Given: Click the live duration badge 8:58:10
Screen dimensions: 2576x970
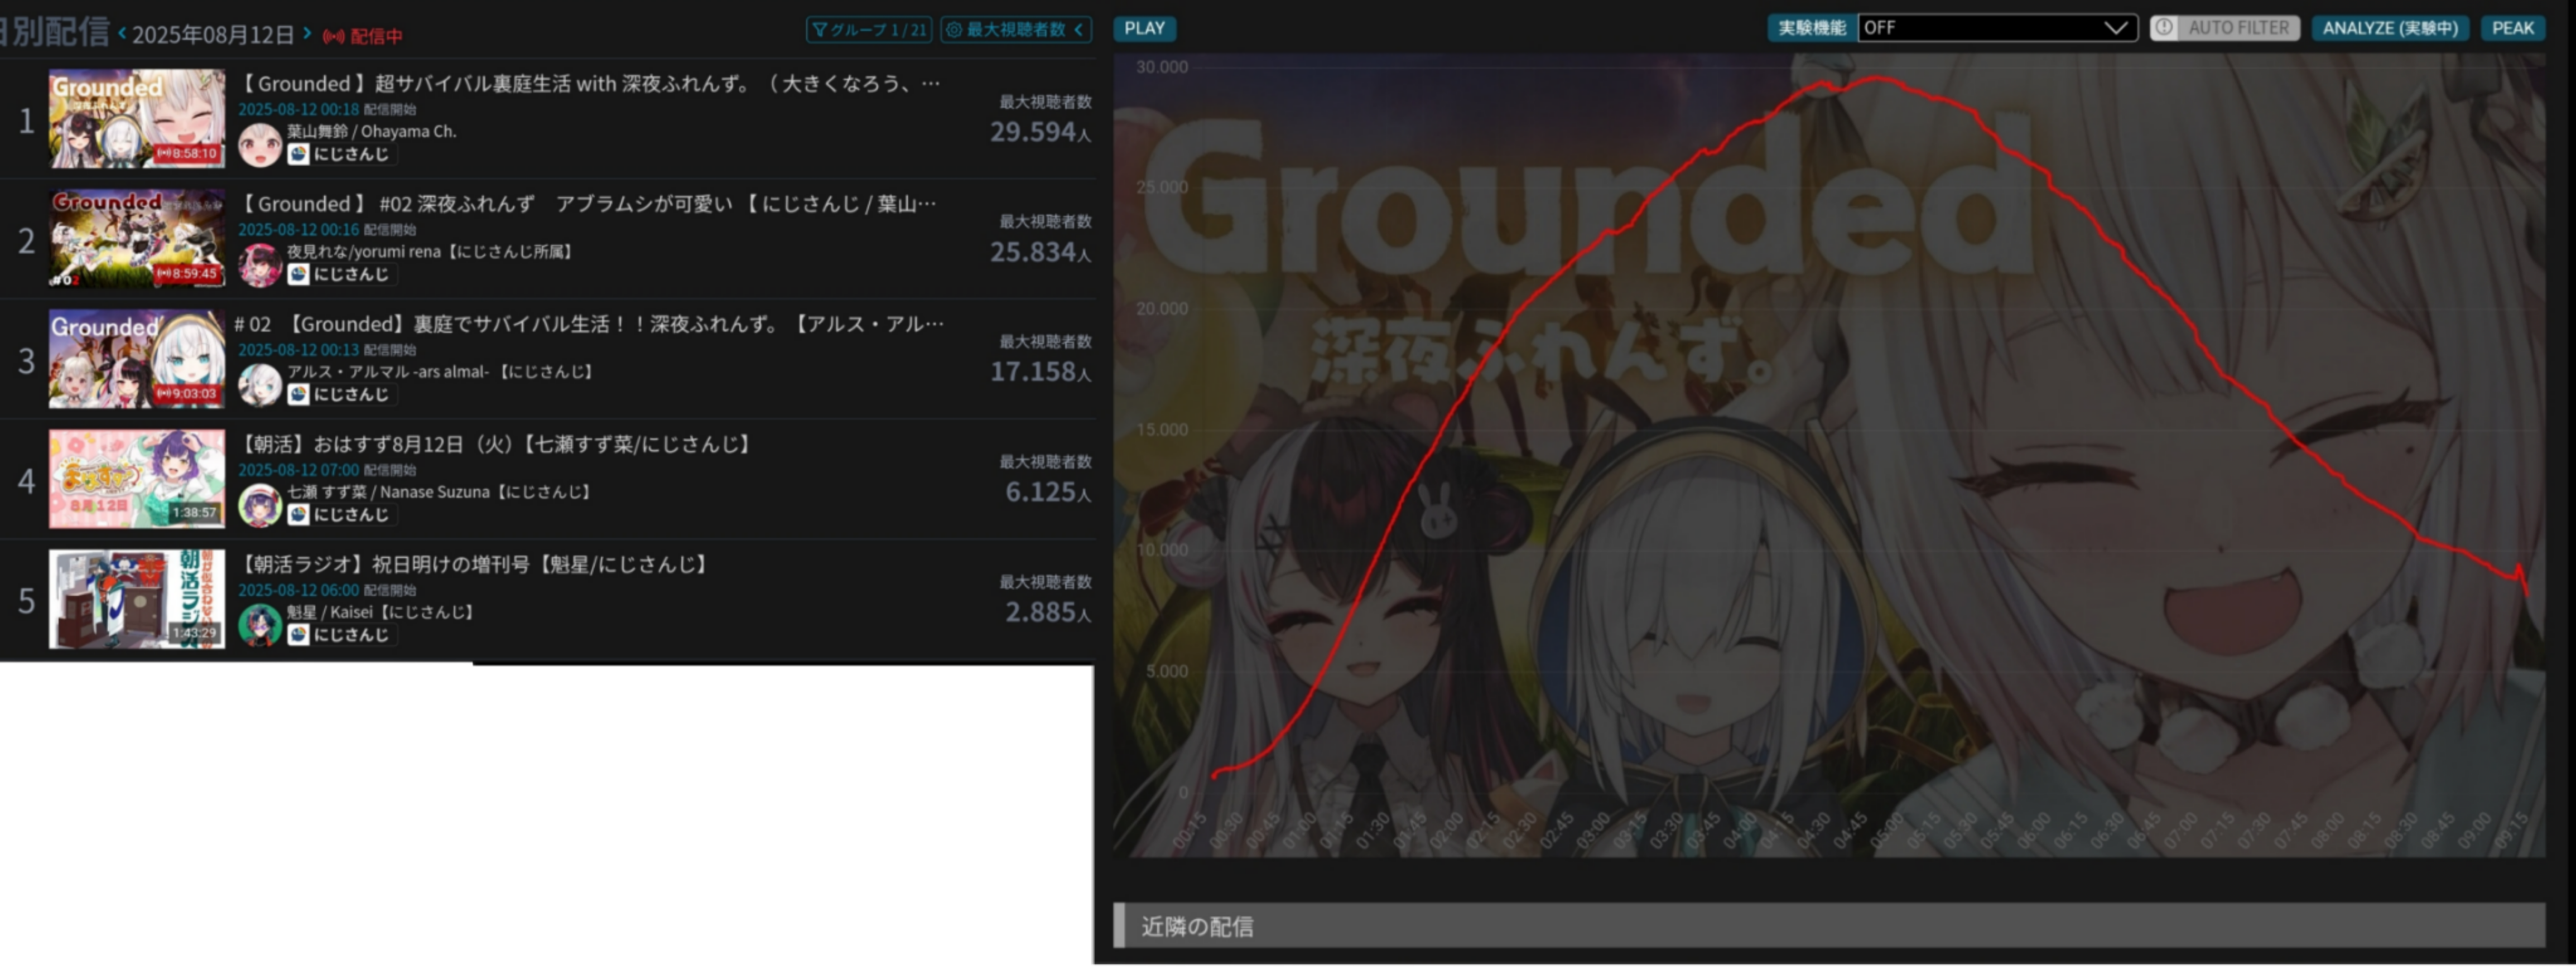Looking at the screenshot, I should (x=187, y=153).
